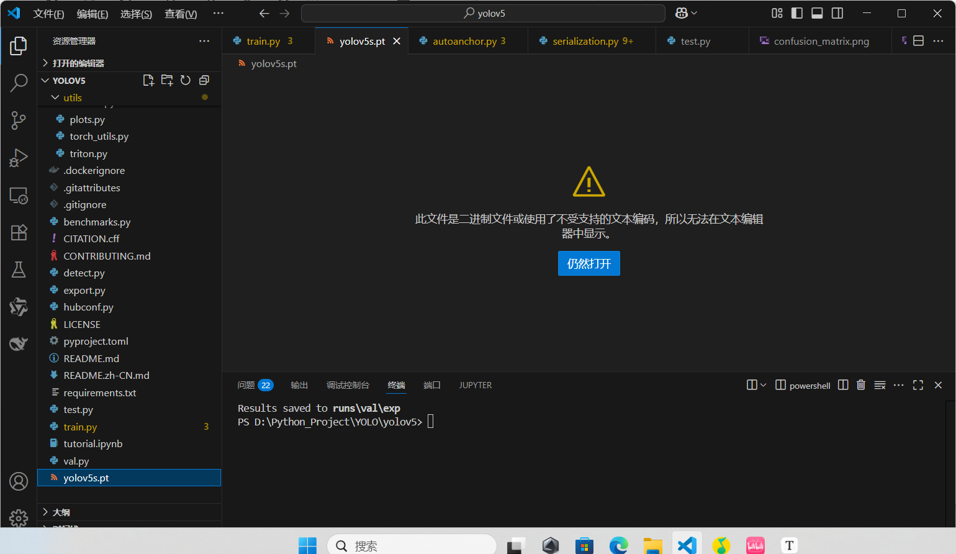
Task: Switch to the train.py tab
Action: coord(269,41)
